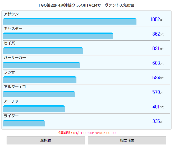
Task: Click the 491pt score for アーチャー
Action: (x=158, y=107)
